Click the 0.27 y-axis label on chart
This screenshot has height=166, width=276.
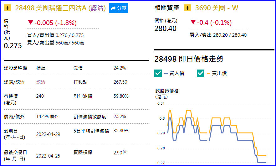[x=161, y=163]
